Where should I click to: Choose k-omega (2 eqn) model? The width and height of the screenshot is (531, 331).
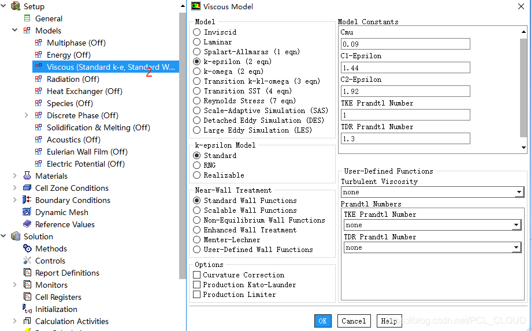click(x=197, y=72)
